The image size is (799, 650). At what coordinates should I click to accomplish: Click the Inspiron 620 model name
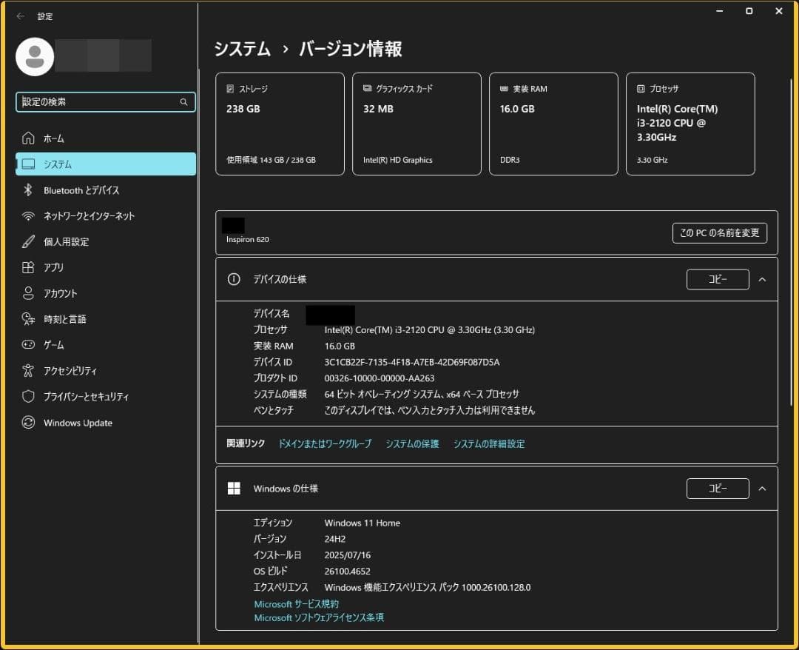tap(248, 240)
